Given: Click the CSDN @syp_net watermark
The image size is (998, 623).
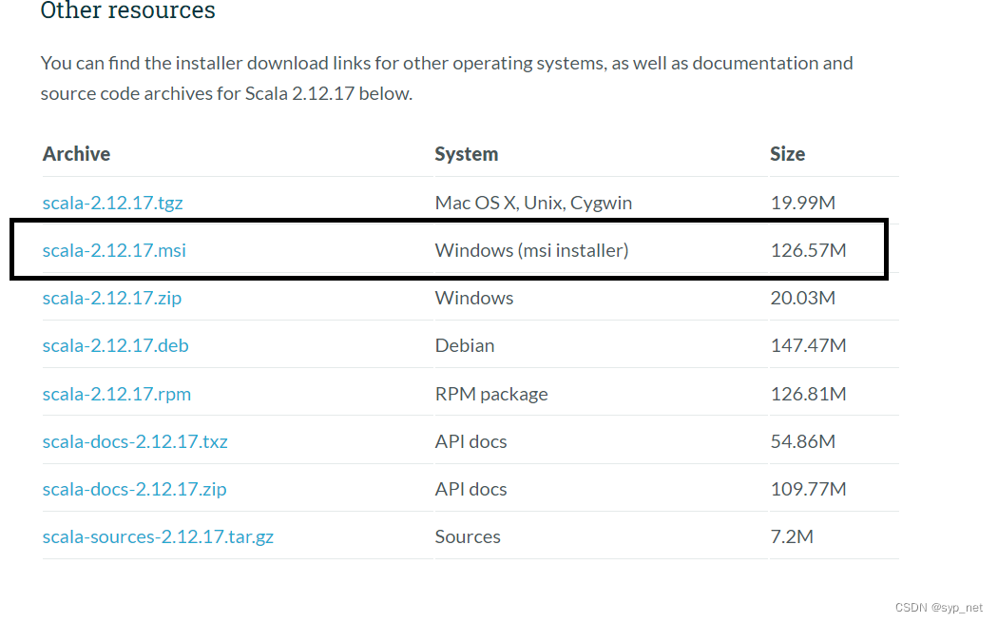Looking at the screenshot, I should click(938, 607).
